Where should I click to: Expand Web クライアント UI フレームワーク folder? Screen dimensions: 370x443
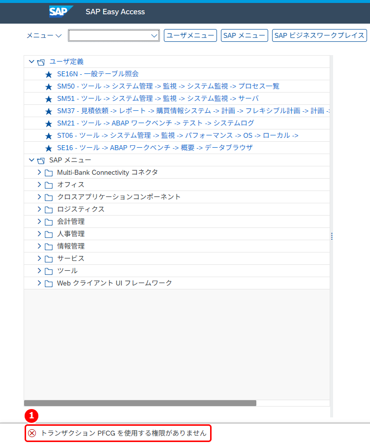(x=39, y=283)
